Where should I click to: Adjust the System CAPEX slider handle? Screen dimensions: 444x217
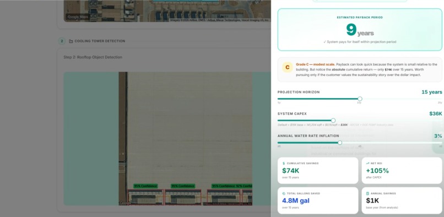(333, 121)
